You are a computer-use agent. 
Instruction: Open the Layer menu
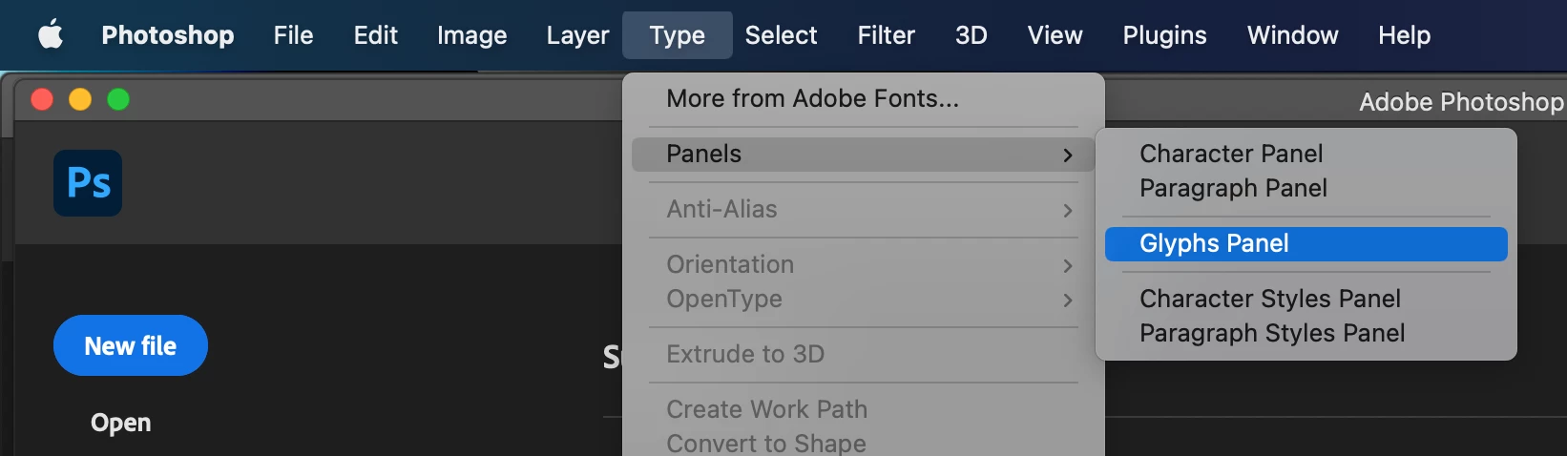click(x=577, y=35)
